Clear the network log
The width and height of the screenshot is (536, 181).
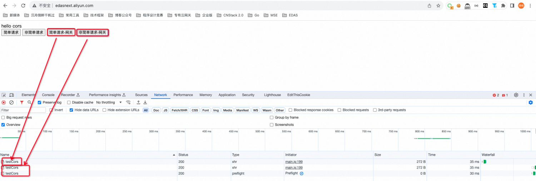click(x=11, y=102)
